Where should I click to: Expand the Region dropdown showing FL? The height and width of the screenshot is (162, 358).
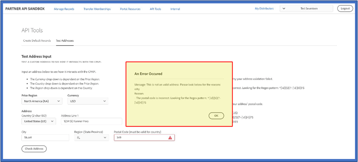[91, 138]
